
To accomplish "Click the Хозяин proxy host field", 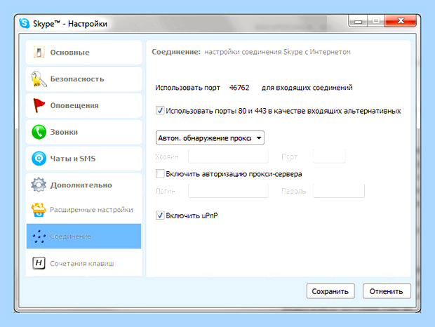I will point(228,156).
